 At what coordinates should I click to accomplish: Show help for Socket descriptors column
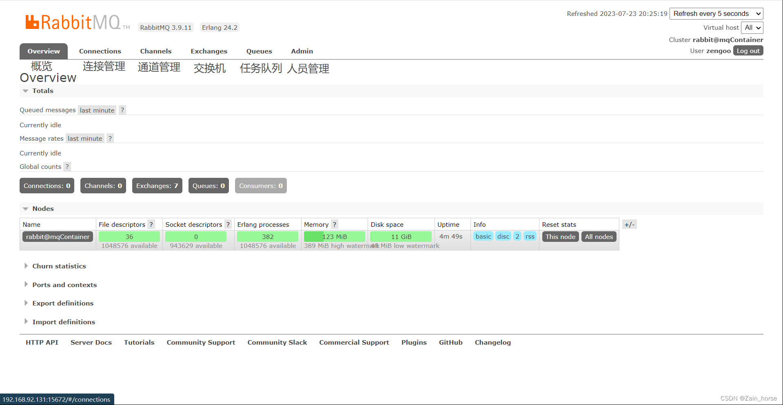pyautogui.click(x=228, y=224)
